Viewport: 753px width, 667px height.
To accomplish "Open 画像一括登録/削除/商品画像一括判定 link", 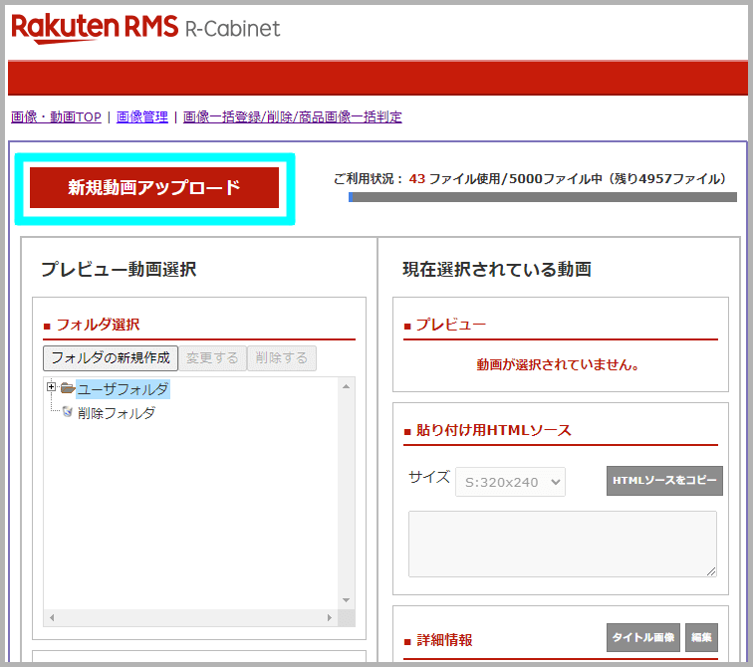I will tap(293, 117).
